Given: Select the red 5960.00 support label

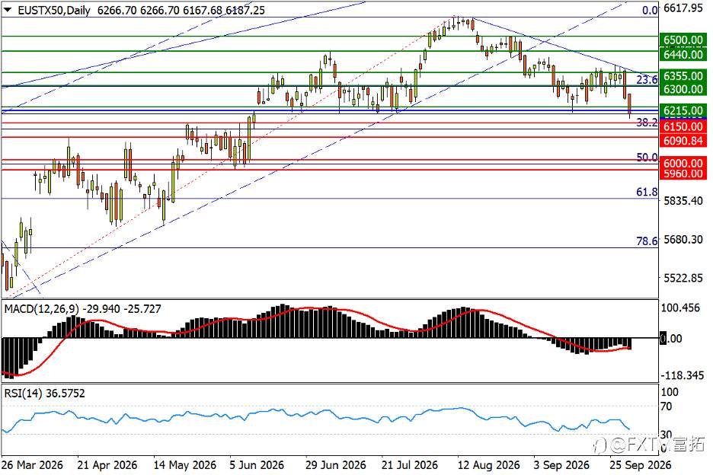Looking at the screenshot, I should [x=683, y=174].
